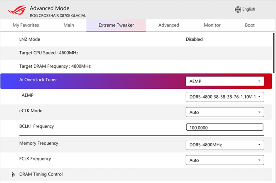Image resolution: width=276 pixels, height=183 pixels.
Task: Click the eCLK Mode label
Action: pyautogui.click(x=31, y=111)
